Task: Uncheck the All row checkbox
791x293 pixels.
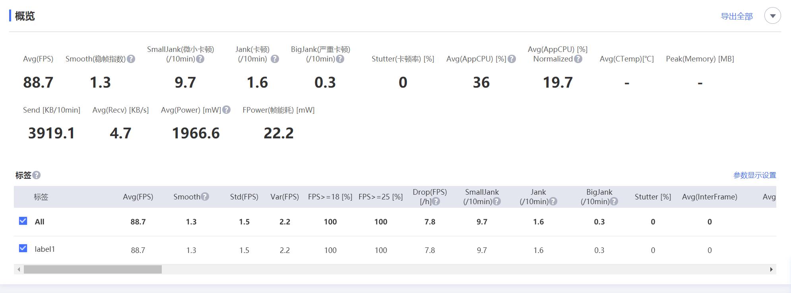Action: coord(23,221)
